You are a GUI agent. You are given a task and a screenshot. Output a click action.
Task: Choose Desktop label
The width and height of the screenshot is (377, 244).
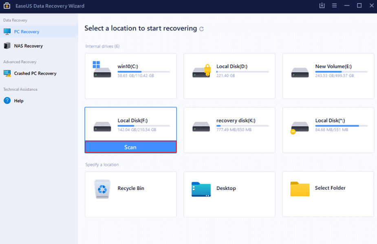[x=226, y=188]
